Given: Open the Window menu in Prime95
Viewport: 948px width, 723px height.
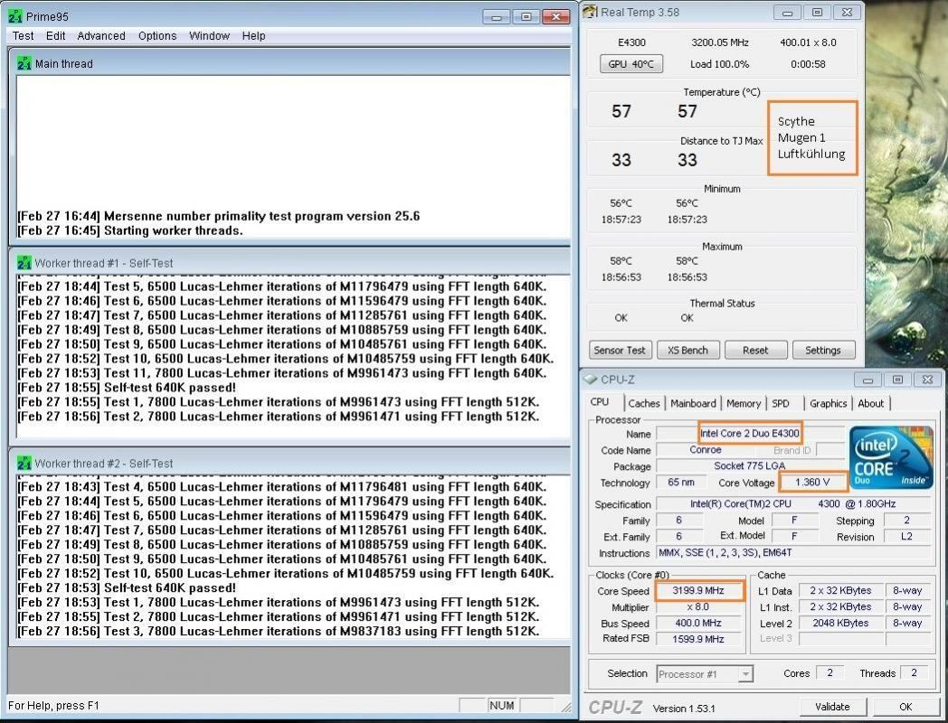Looking at the screenshot, I should [x=209, y=35].
